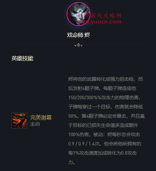The width and height of the screenshot is (156, 171).
Task: Open the 完美谢幕 skill name
Action: (41, 117)
